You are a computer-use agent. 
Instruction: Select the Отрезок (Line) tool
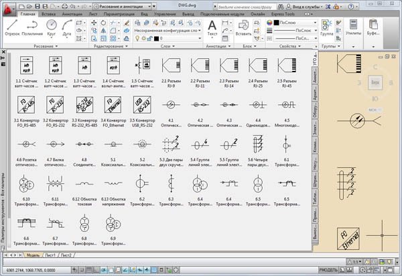point(13,27)
